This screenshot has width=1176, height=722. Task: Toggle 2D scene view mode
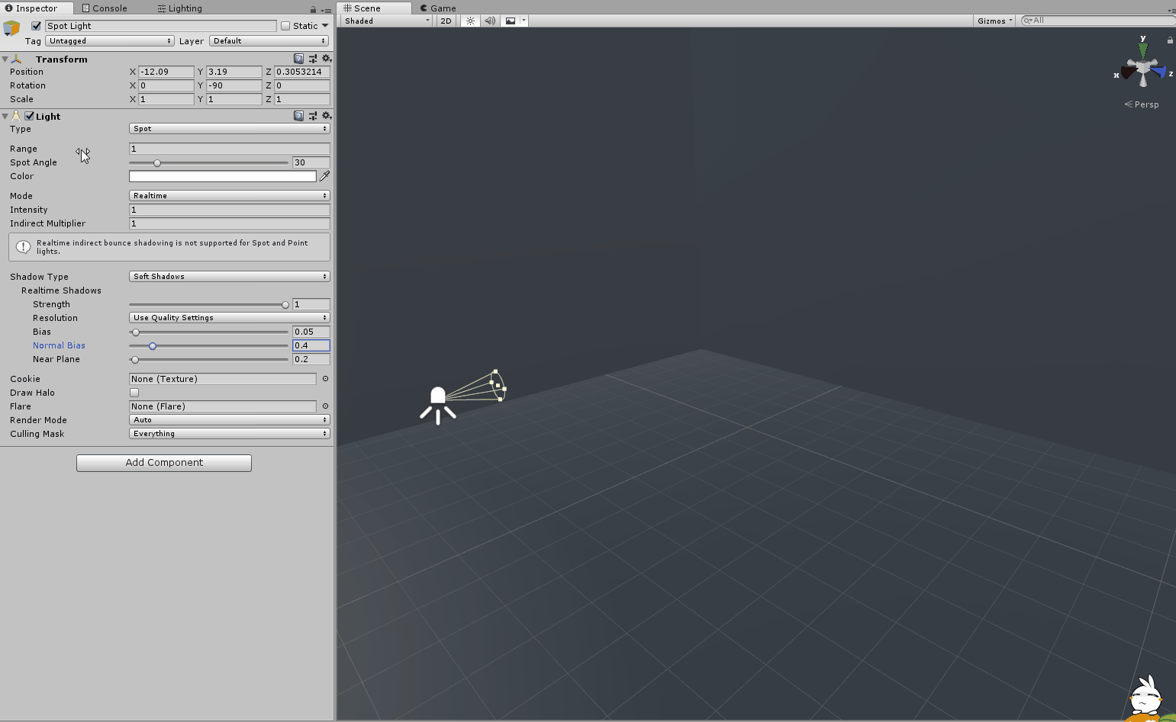click(x=446, y=21)
